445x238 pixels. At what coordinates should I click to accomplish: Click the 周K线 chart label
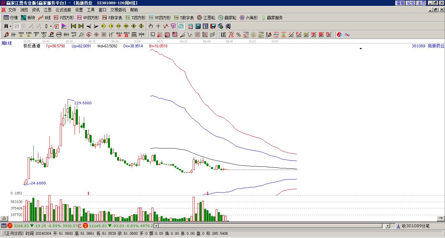[6, 43]
